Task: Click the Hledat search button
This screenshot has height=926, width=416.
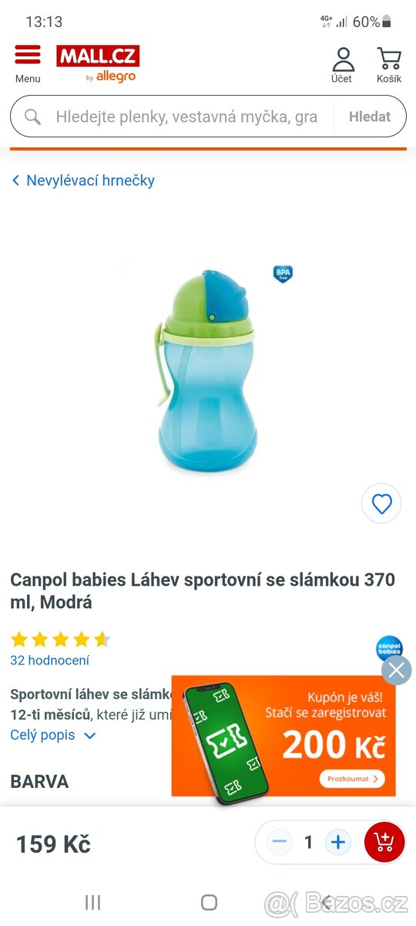Action: click(370, 117)
